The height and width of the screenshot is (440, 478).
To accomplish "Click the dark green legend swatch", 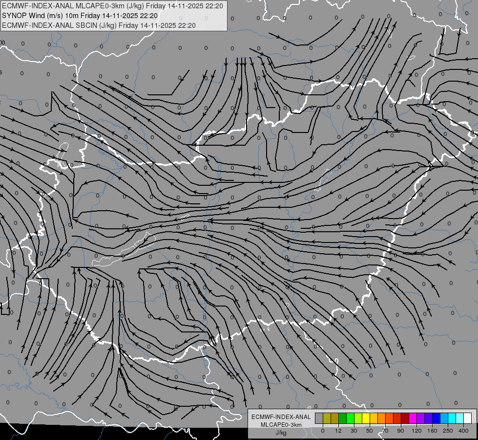I will tap(342, 418).
